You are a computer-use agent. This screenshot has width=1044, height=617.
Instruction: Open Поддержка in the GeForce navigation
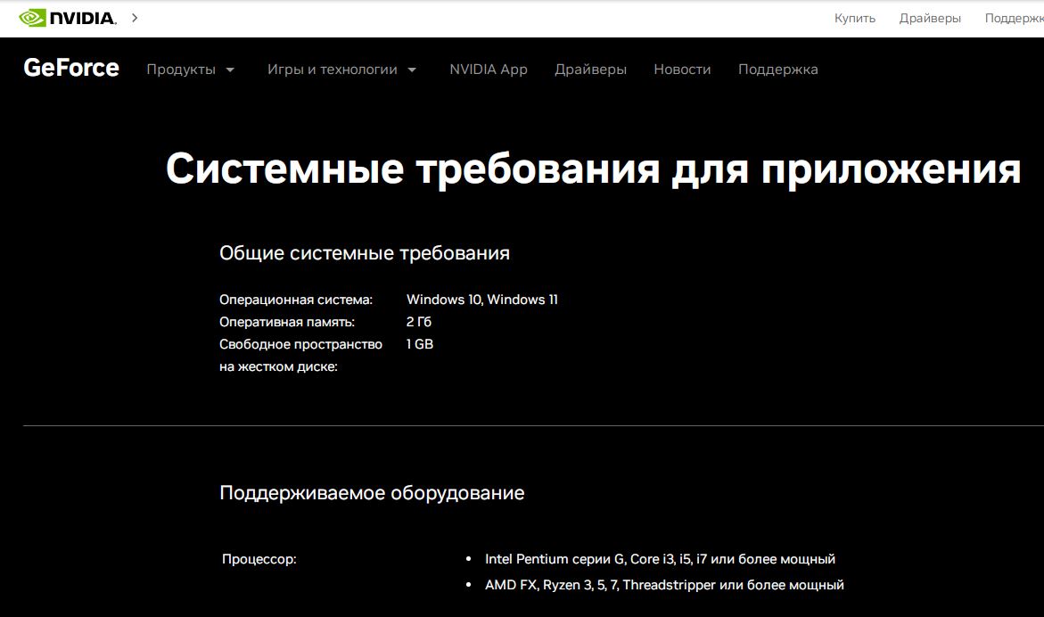[x=777, y=70]
